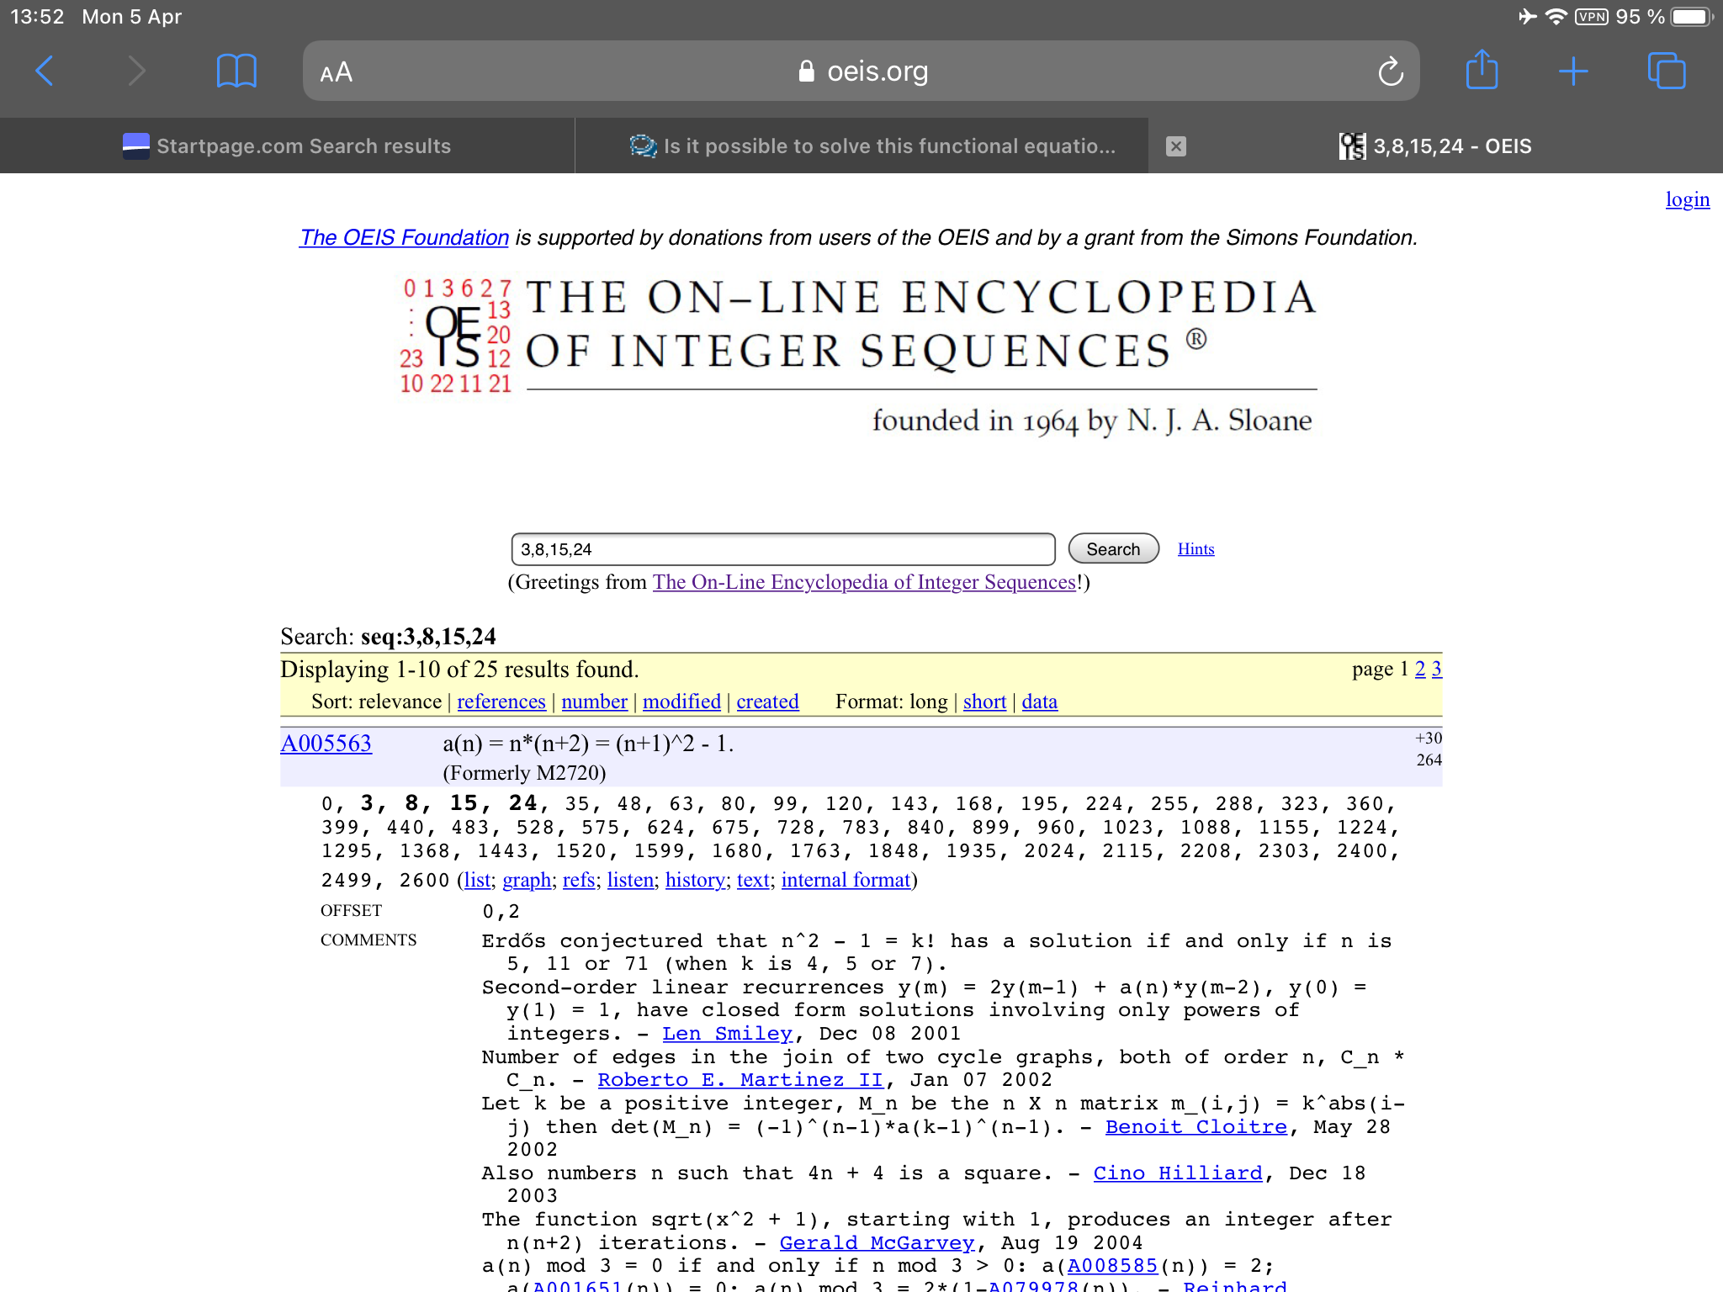Click the sequence search input field

tap(783, 549)
